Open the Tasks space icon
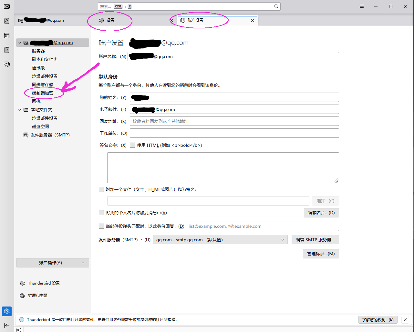This screenshot has height=332, width=414. (x=7, y=50)
